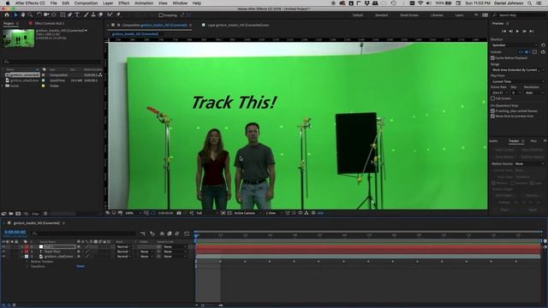This screenshot has width=548, height=308.
Task: Open the Composition menu
Action: [x=86, y=3]
